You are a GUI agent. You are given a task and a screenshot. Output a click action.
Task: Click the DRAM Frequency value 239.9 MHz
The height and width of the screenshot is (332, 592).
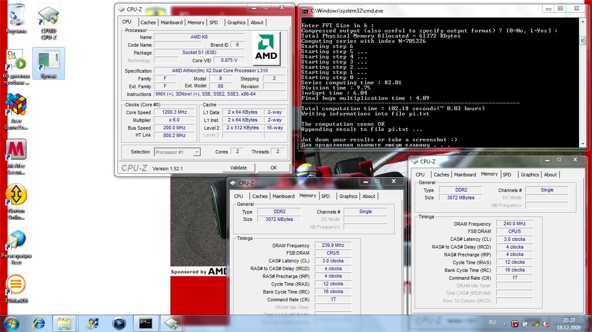click(x=333, y=246)
